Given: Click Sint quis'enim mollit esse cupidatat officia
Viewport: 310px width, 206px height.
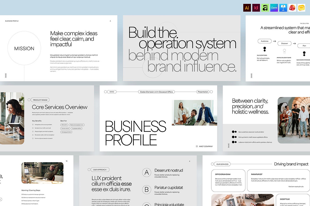Looking at the screenshot, I should click(x=253, y=137).
